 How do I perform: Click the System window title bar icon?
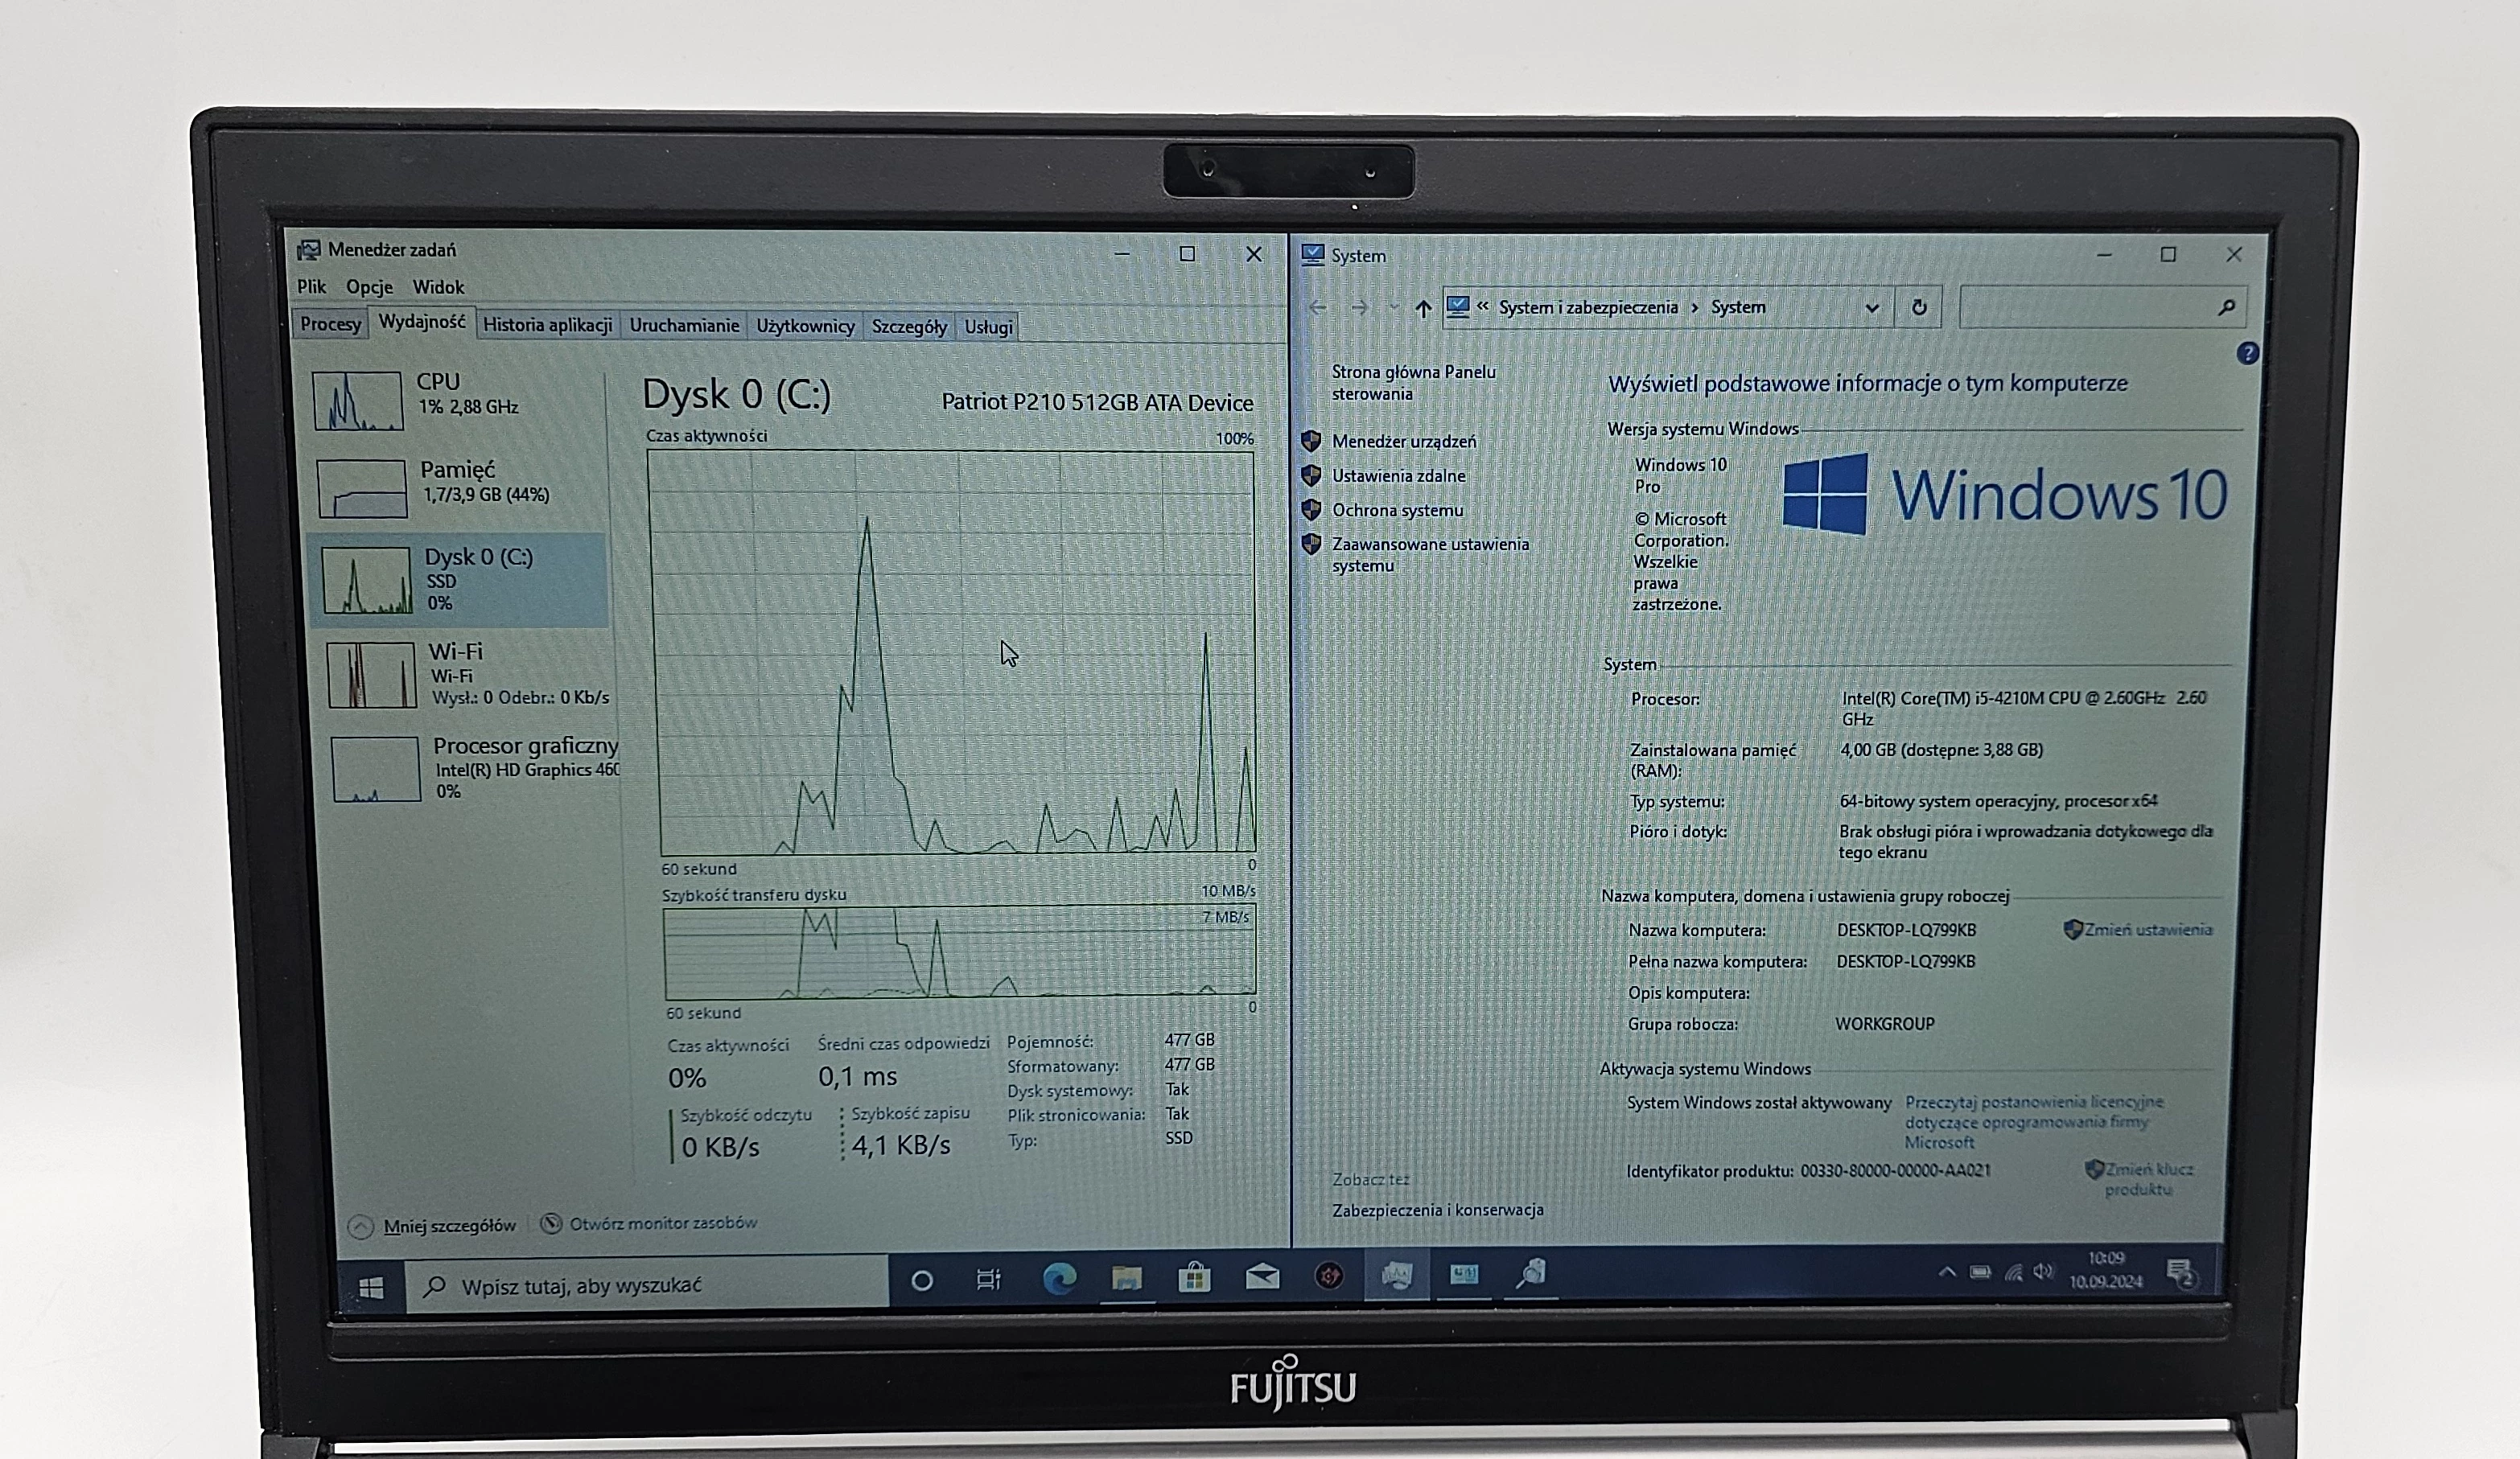coord(1312,255)
